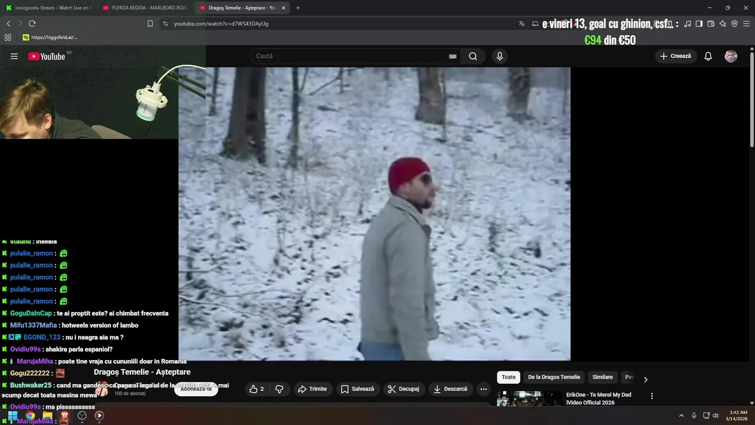Share the video with Trimite
Viewport: 755px width, 425px height.
(x=313, y=389)
